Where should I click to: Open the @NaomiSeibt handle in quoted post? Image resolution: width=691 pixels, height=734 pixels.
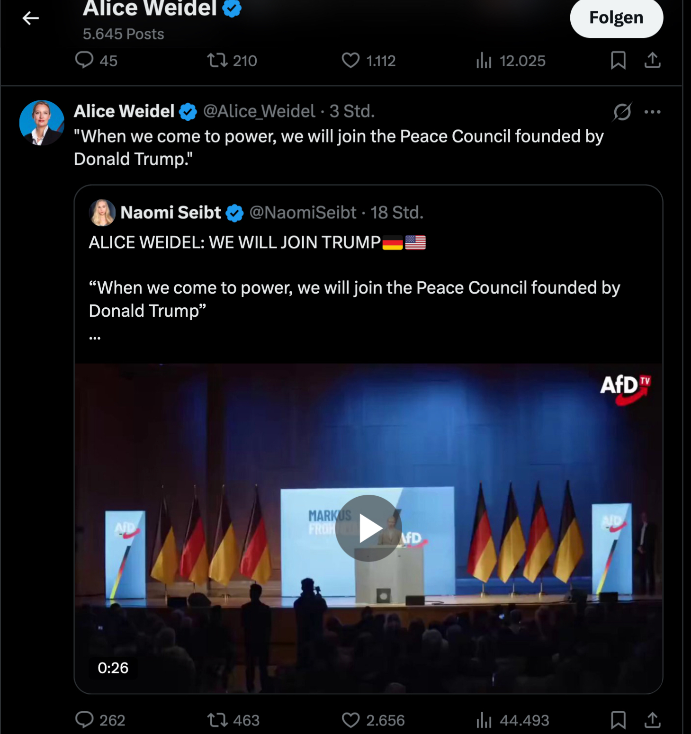[303, 213]
